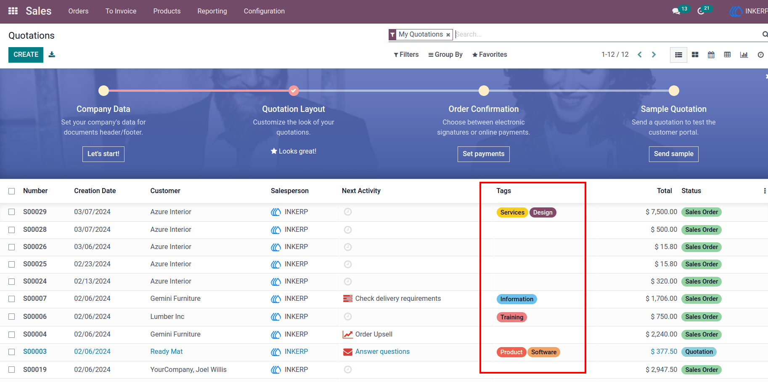
Task: Tick the checkbox for order S00007
Action: 12,299
